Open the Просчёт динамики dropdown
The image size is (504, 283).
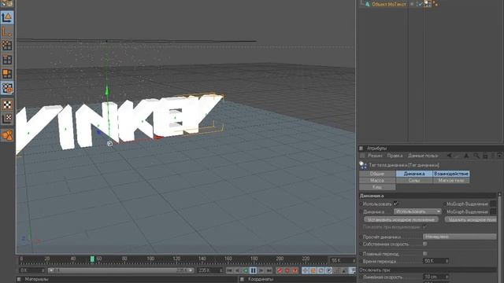[460, 237]
